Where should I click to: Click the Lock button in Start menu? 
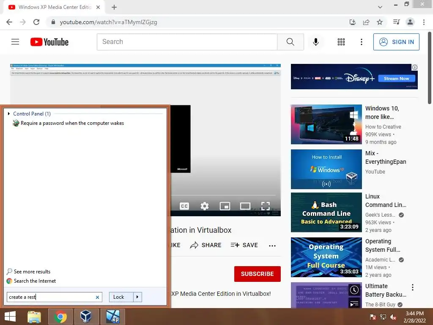[121, 297]
